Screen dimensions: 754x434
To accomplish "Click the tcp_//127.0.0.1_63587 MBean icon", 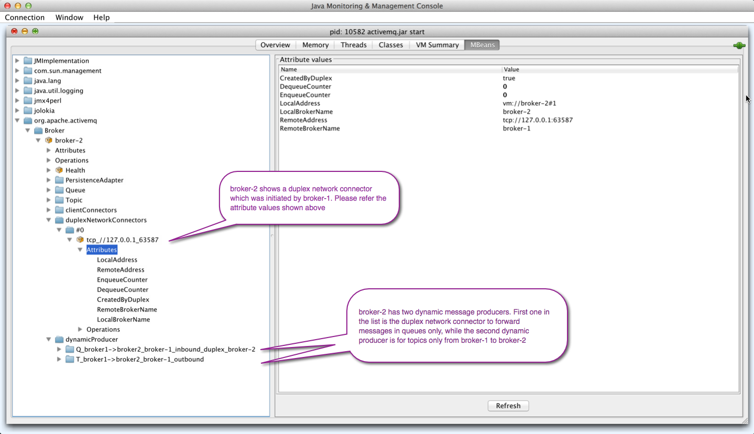I will coord(80,240).
